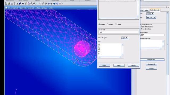The height and width of the screenshot is (95, 170).
Task: Click the New file icon in toolbar
Action: tap(6, 4)
